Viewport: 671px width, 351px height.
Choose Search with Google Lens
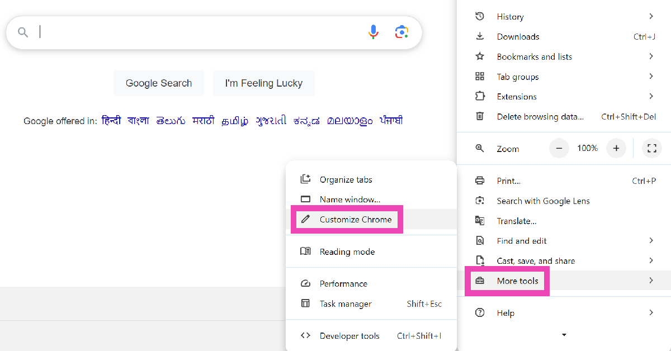(x=543, y=201)
